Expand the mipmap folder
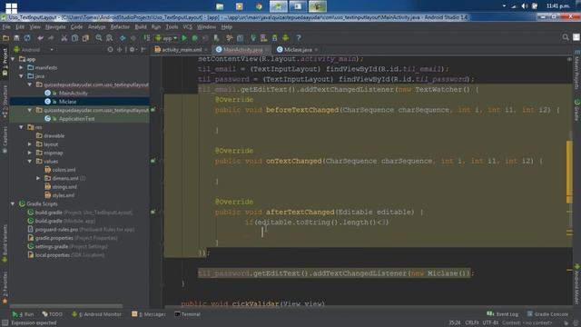Image resolution: width=581 pixels, height=327 pixels. [x=30, y=153]
